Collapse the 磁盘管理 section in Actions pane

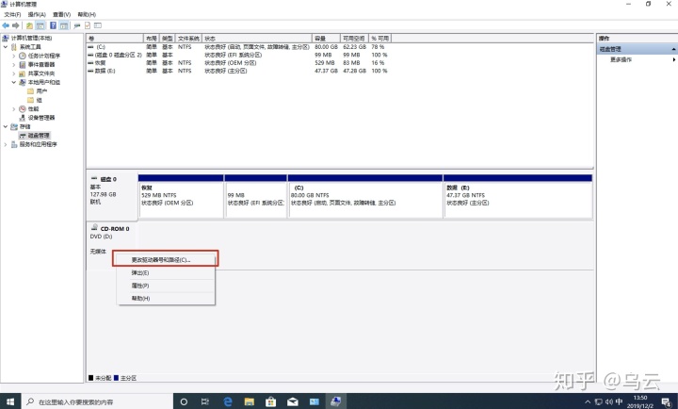point(673,49)
